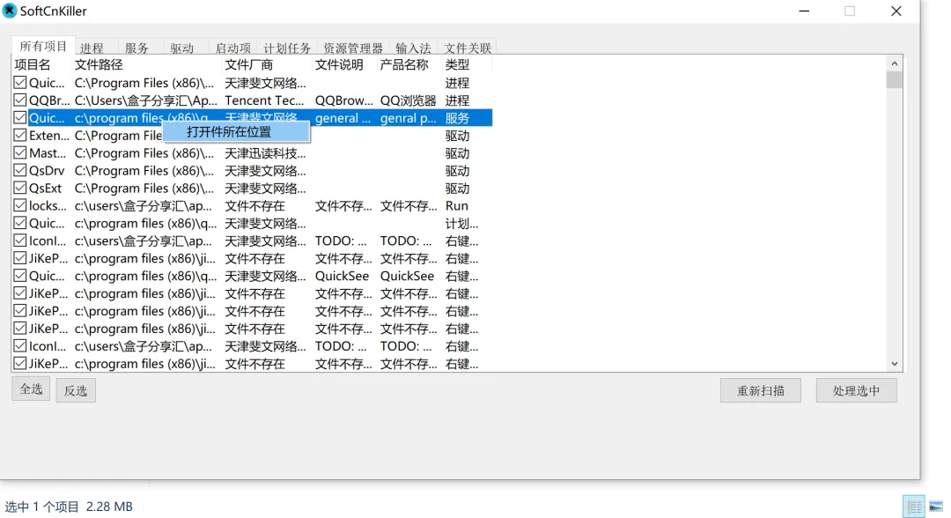Uncheck the Mast... row checkbox

(x=20, y=153)
